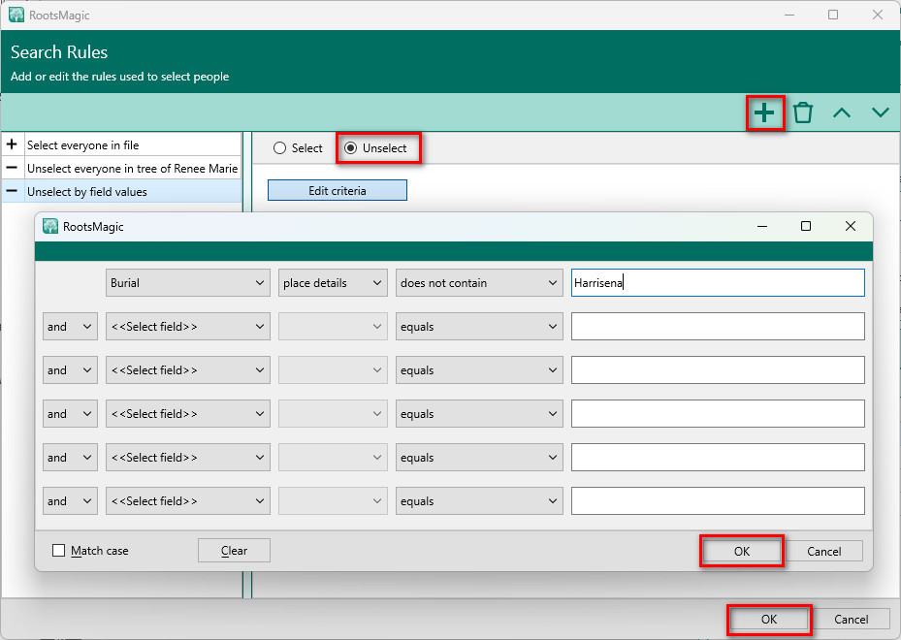Enable the Match case checkbox

pos(58,551)
